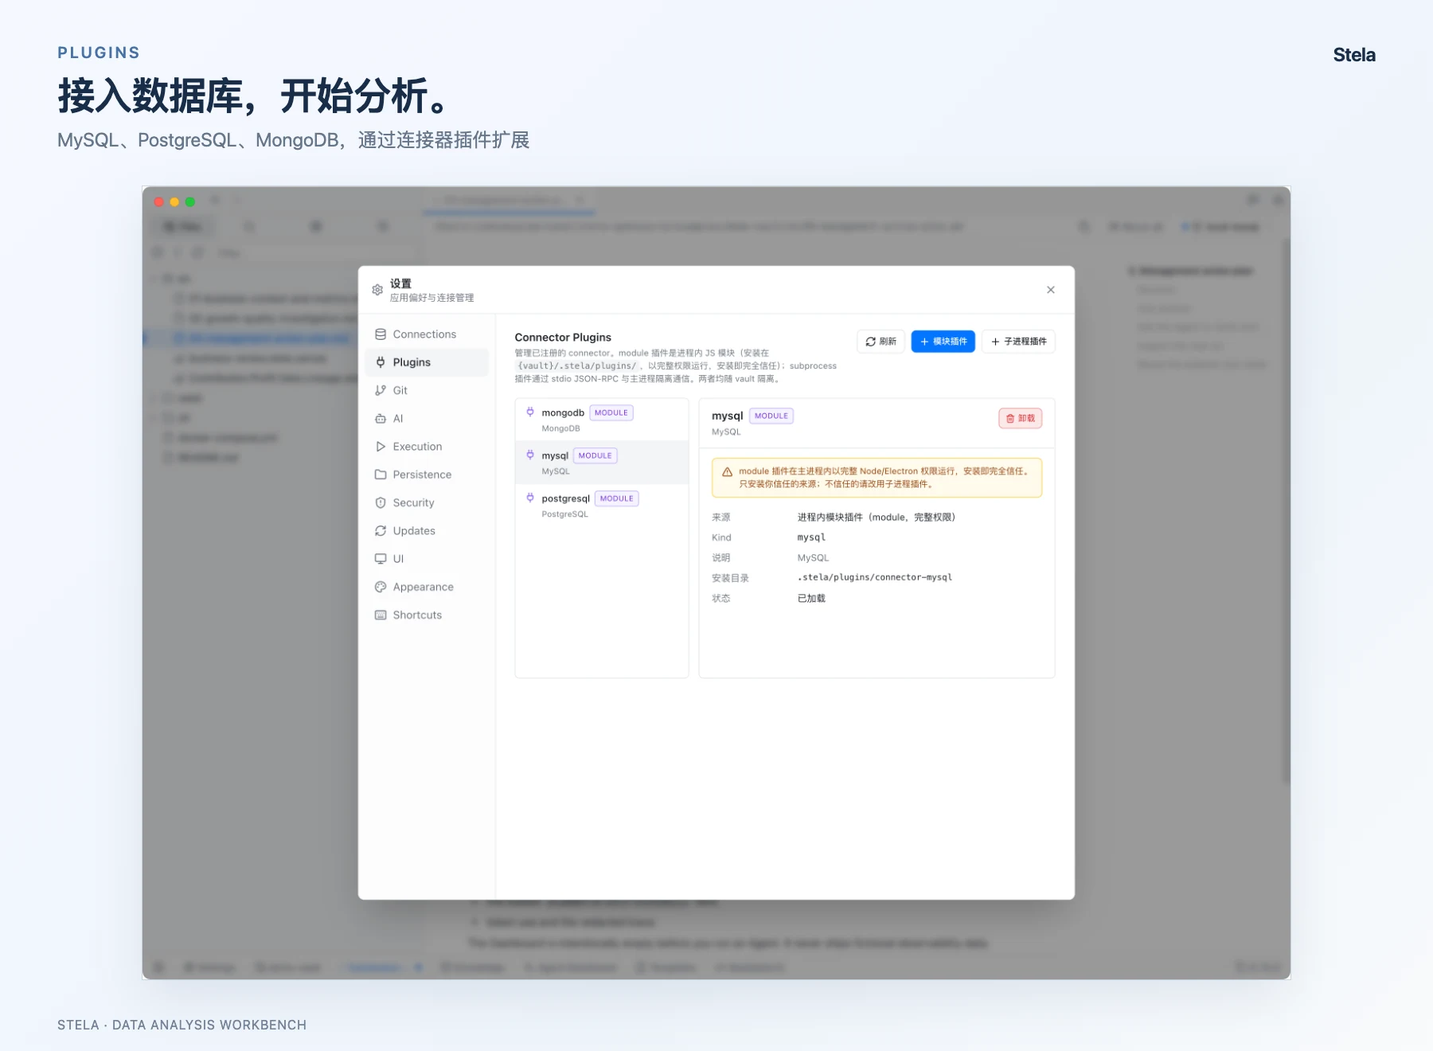Open Appearance settings
Screen dimensions: 1433x1051
click(427, 587)
